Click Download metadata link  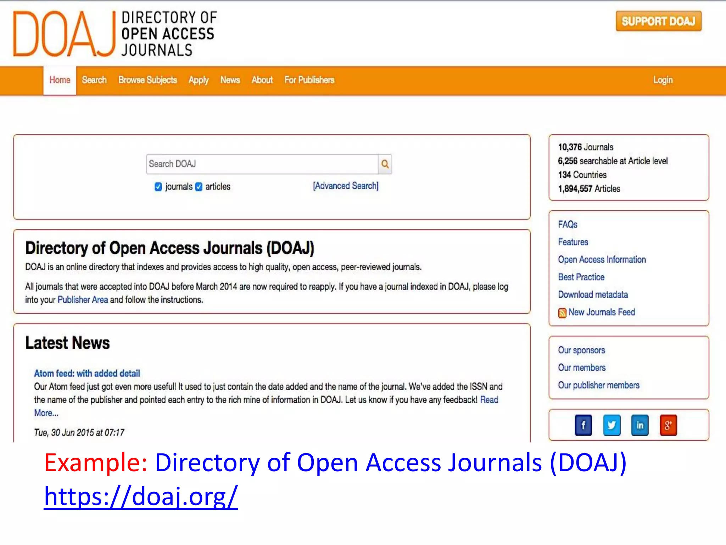pos(593,294)
